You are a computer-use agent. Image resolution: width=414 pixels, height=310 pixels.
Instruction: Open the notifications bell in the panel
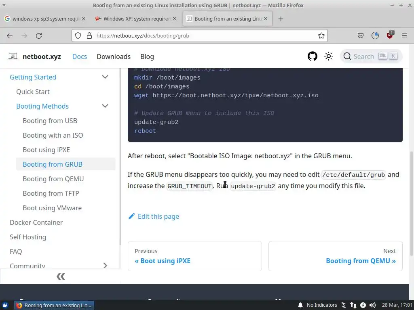300,305
